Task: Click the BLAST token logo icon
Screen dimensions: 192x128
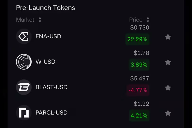Action: (x=24, y=87)
